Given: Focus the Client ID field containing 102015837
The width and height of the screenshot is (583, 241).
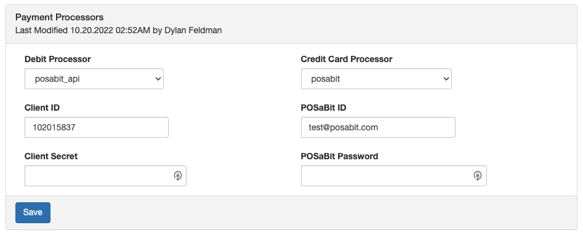Looking at the screenshot, I should (96, 127).
